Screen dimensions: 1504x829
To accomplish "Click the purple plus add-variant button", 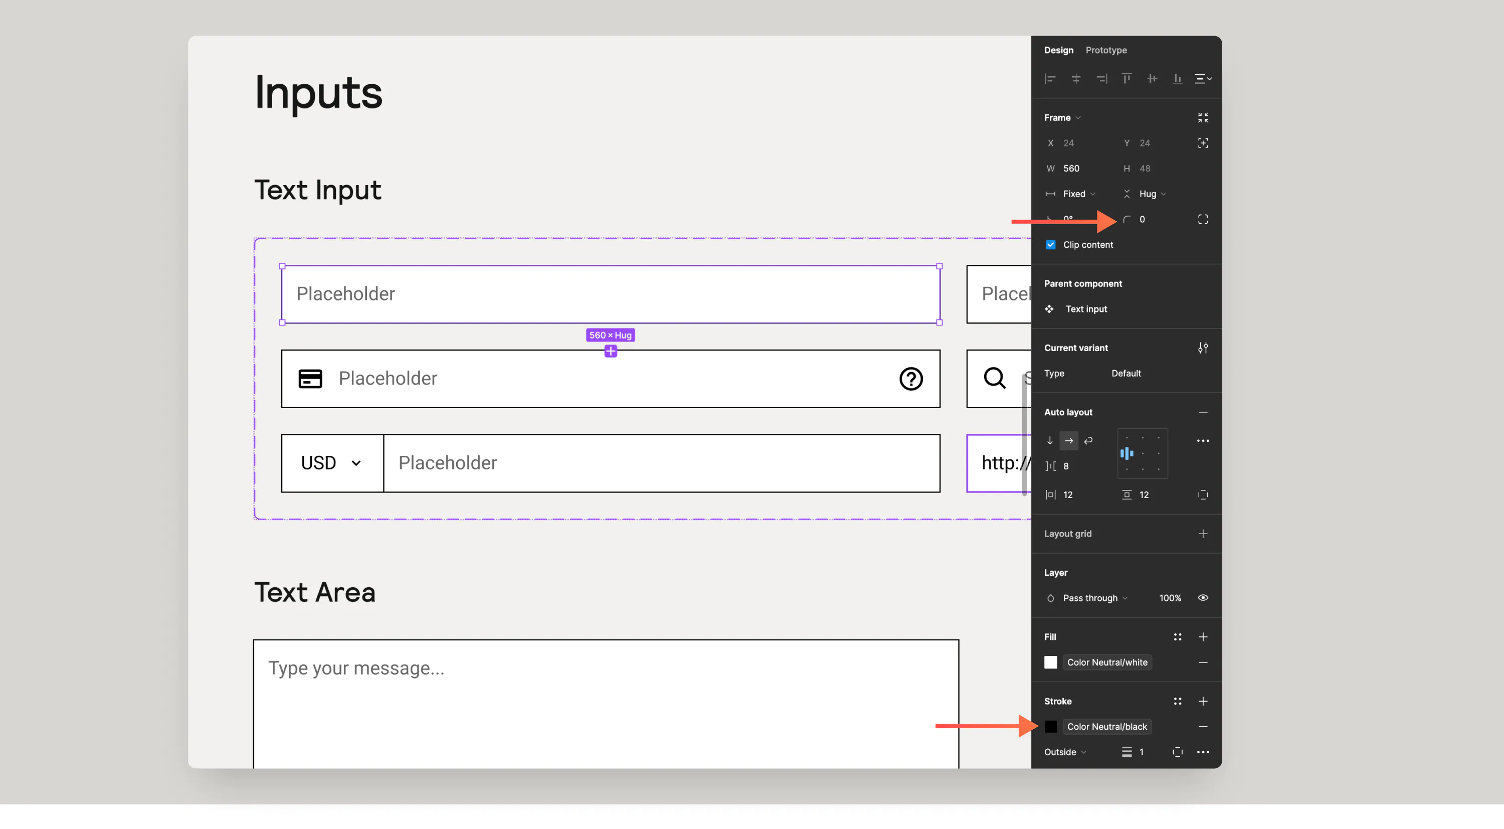I will pos(610,351).
